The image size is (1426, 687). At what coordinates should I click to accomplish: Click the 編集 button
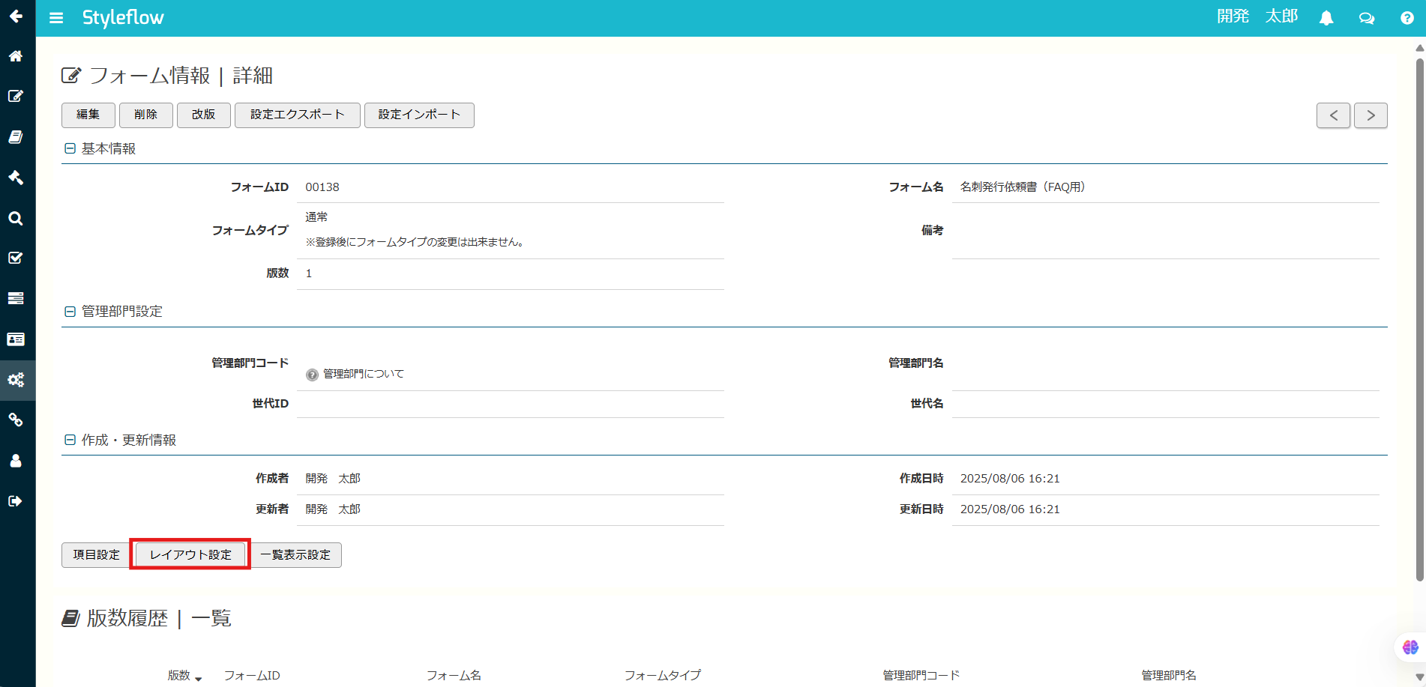point(88,115)
